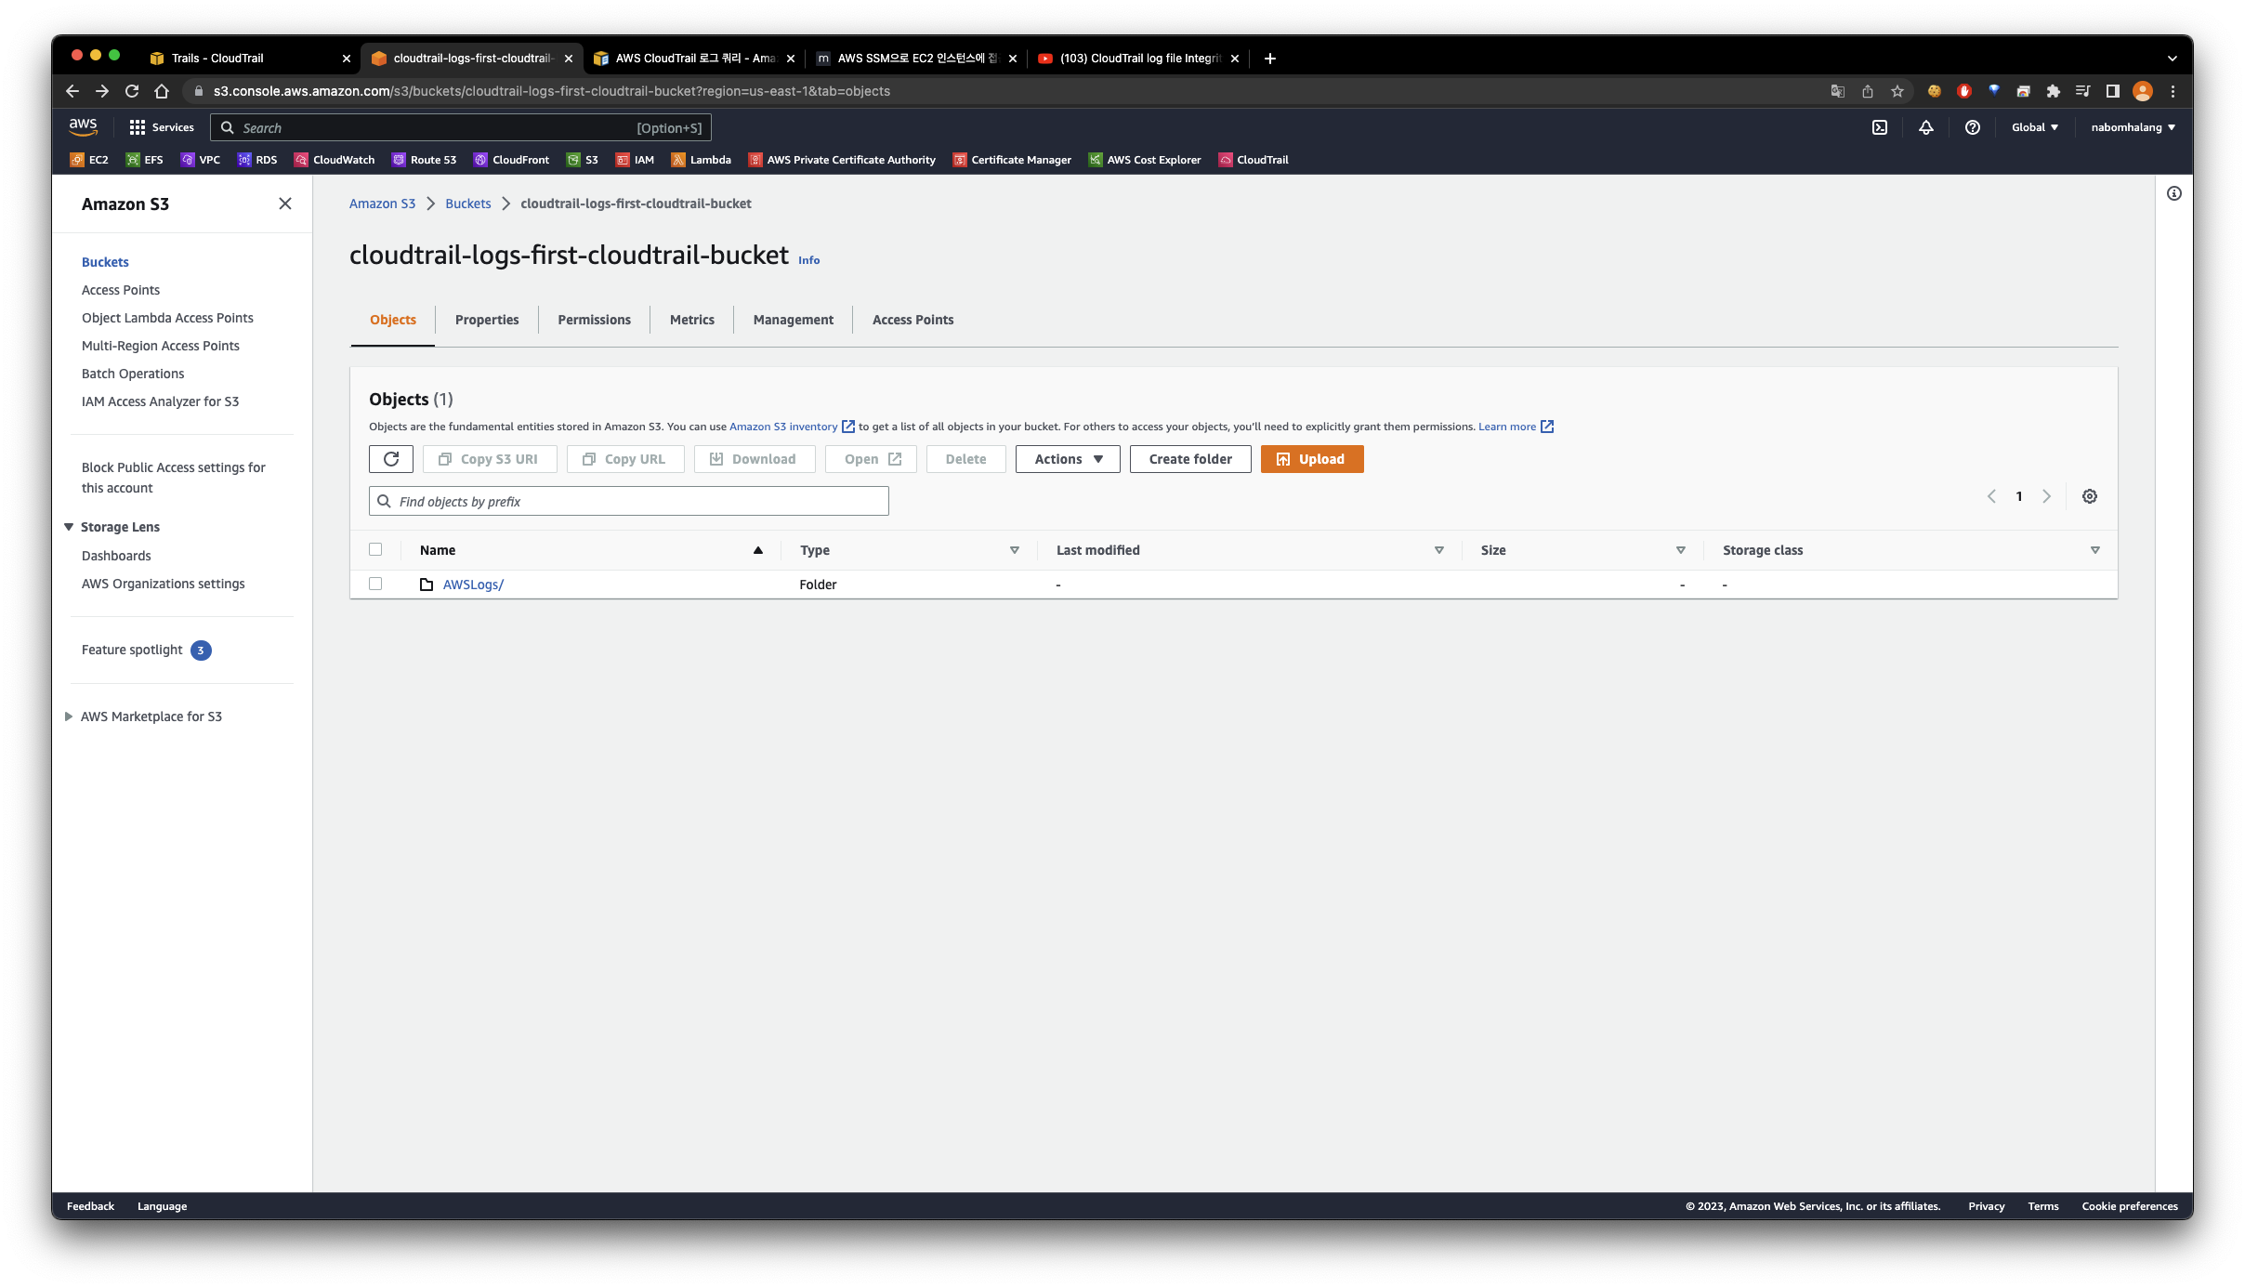
Task: Open Feedback in the footer
Action: 90,1206
